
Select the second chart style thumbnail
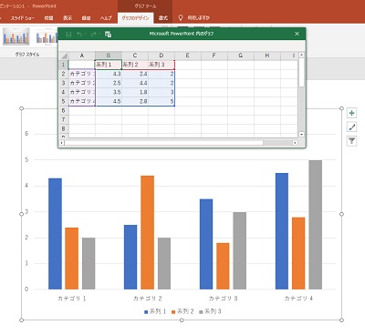point(47,36)
